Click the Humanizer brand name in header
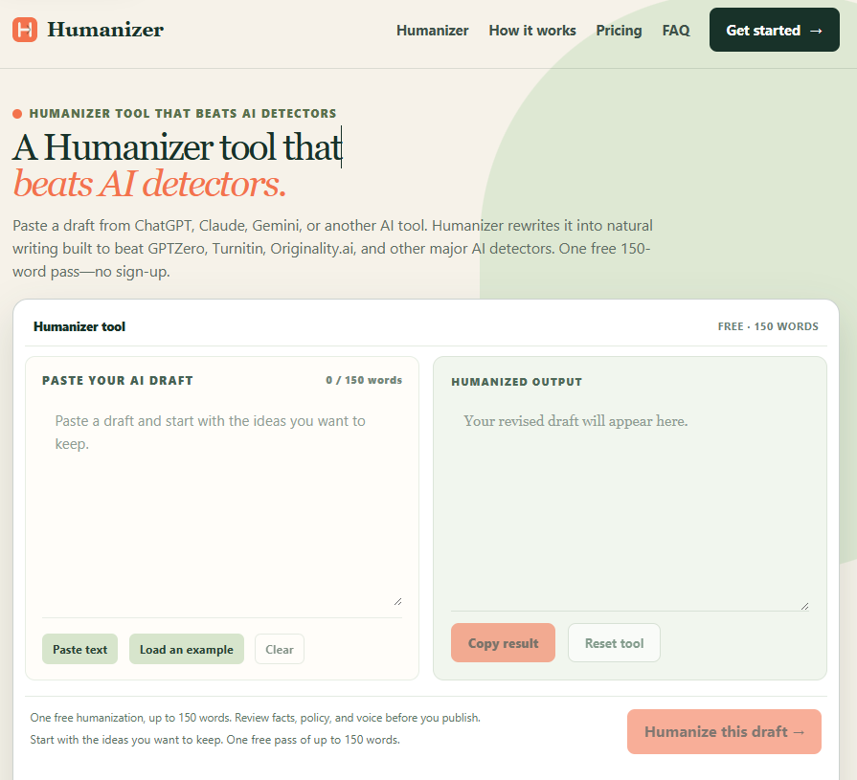Image resolution: width=857 pixels, height=780 pixels. [x=105, y=30]
